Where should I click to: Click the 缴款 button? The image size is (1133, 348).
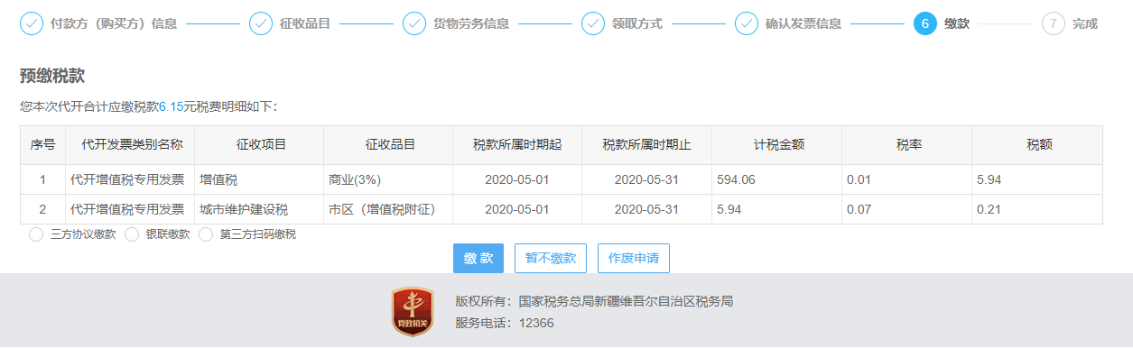tap(478, 258)
